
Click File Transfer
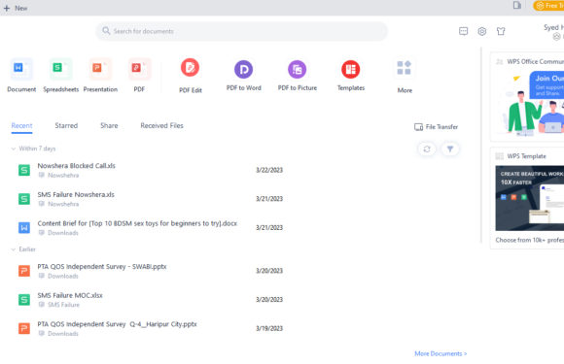point(436,127)
